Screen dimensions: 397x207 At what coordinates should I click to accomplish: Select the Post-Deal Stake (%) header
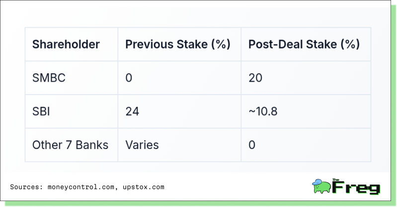[x=304, y=44]
